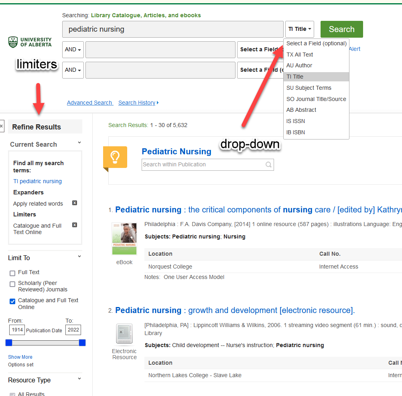
Task: Collapse the Resource Type section
Action: tap(79, 378)
